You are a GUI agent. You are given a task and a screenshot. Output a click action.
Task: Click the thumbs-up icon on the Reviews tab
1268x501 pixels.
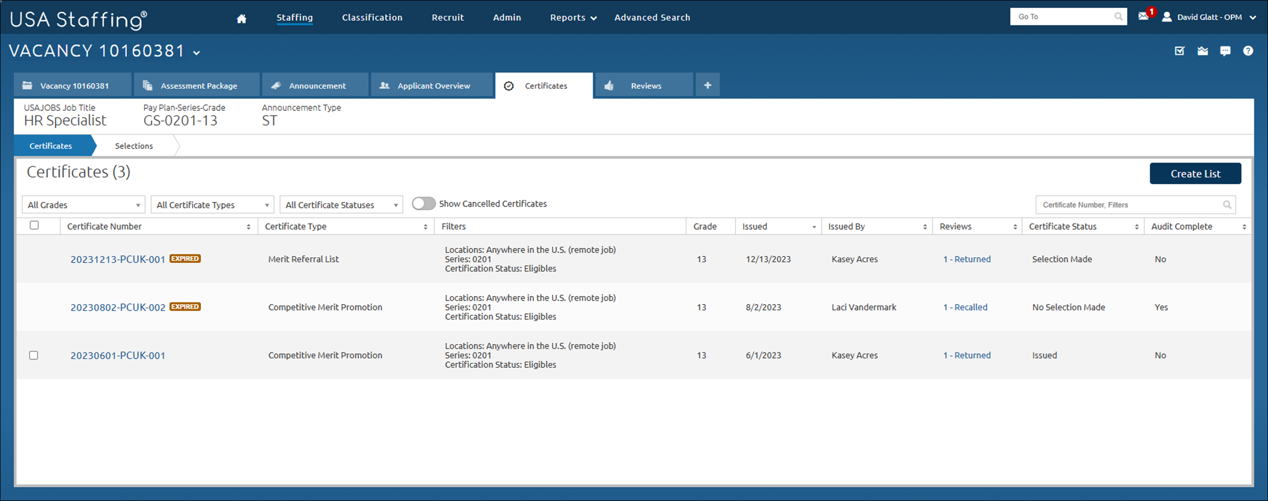pyautogui.click(x=610, y=85)
